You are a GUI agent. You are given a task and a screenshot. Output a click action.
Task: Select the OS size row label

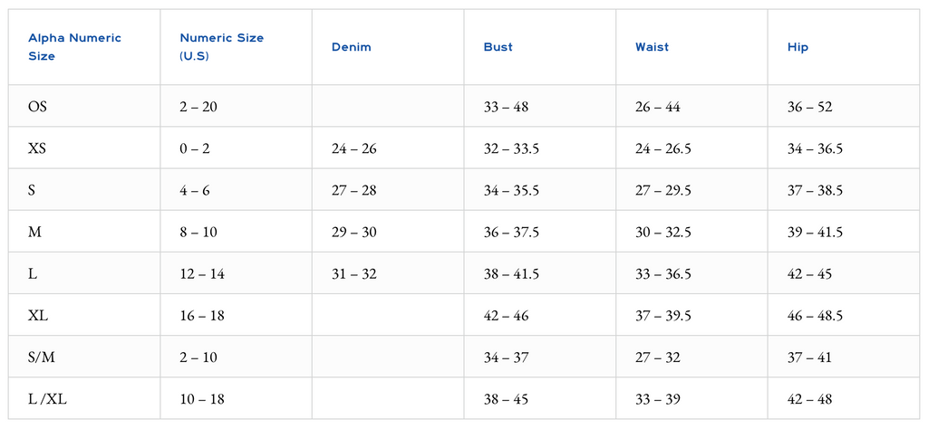click(x=38, y=107)
